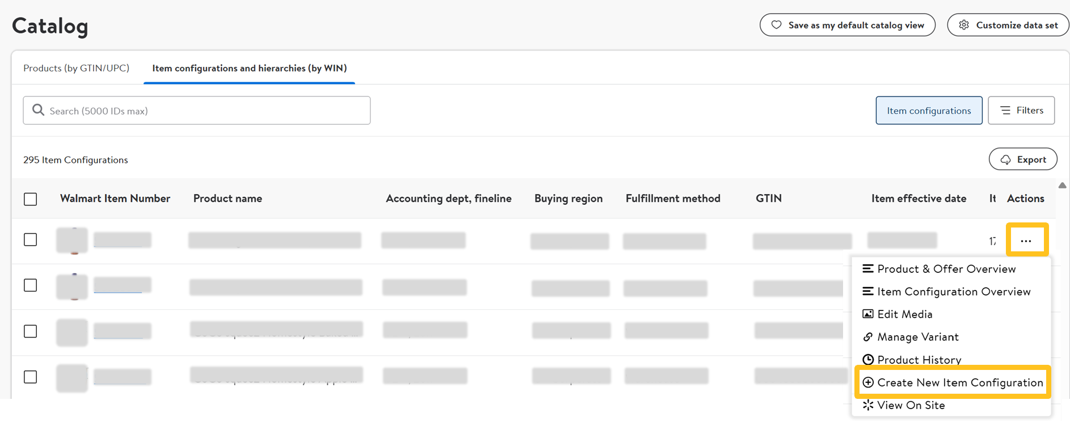The width and height of the screenshot is (1070, 421).
Task: Click the scrollbar up arrow
Action: 1062,186
